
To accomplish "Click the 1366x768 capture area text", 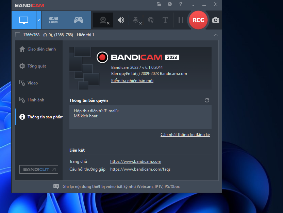I will pyautogui.click(x=59, y=35).
